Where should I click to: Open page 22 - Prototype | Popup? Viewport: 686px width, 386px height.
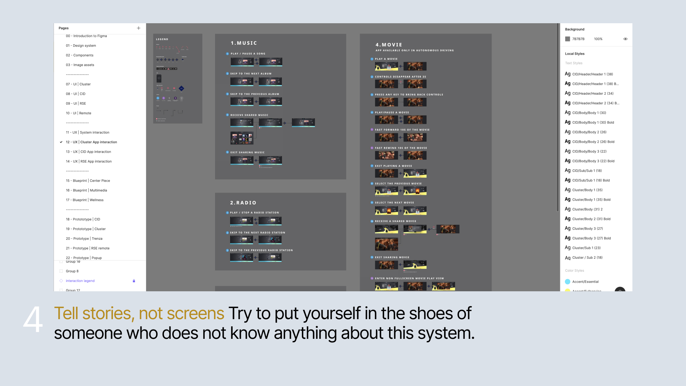84,258
